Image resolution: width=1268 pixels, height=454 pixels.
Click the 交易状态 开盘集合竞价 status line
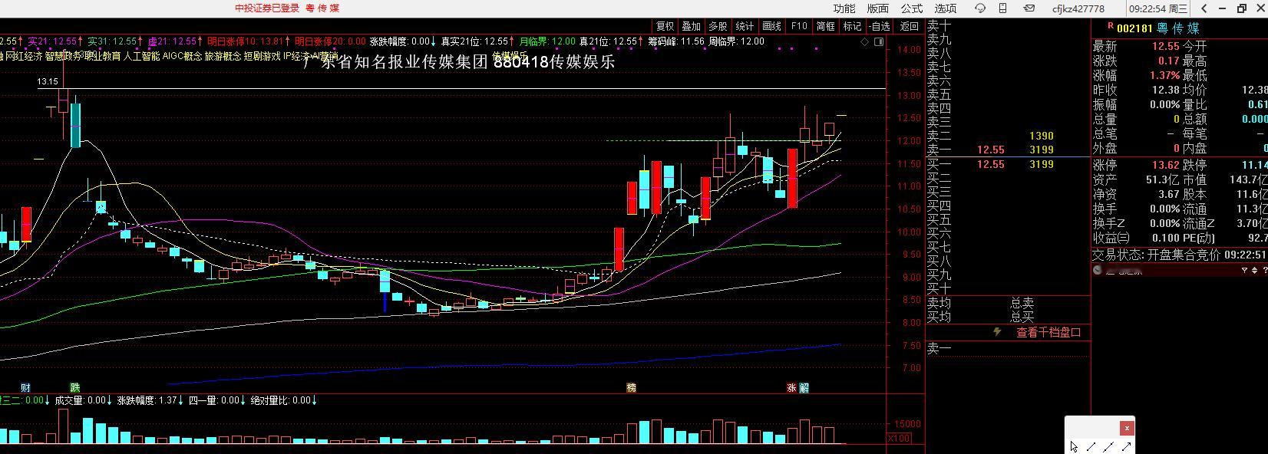(1179, 255)
